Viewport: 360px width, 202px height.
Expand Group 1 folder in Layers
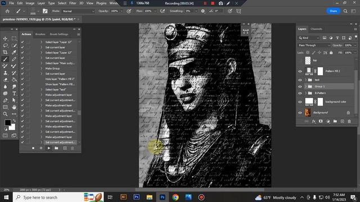306,86
